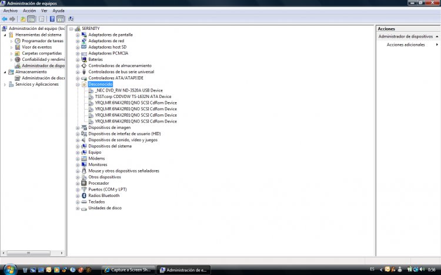Viewport: 441px width, 275px height.
Task: Click the Visor de eventos icon
Action: [18, 47]
